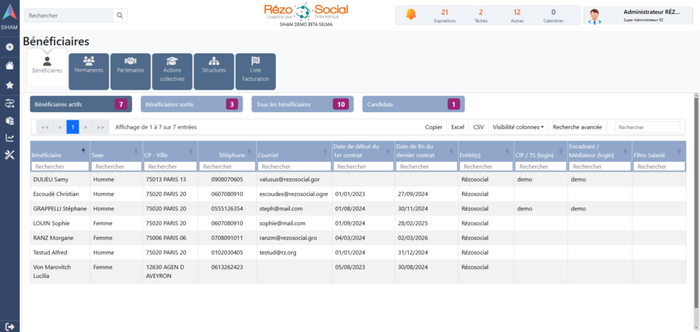Open the Escoudé Christian row
The image size is (700, 332).
coord(358,194)
